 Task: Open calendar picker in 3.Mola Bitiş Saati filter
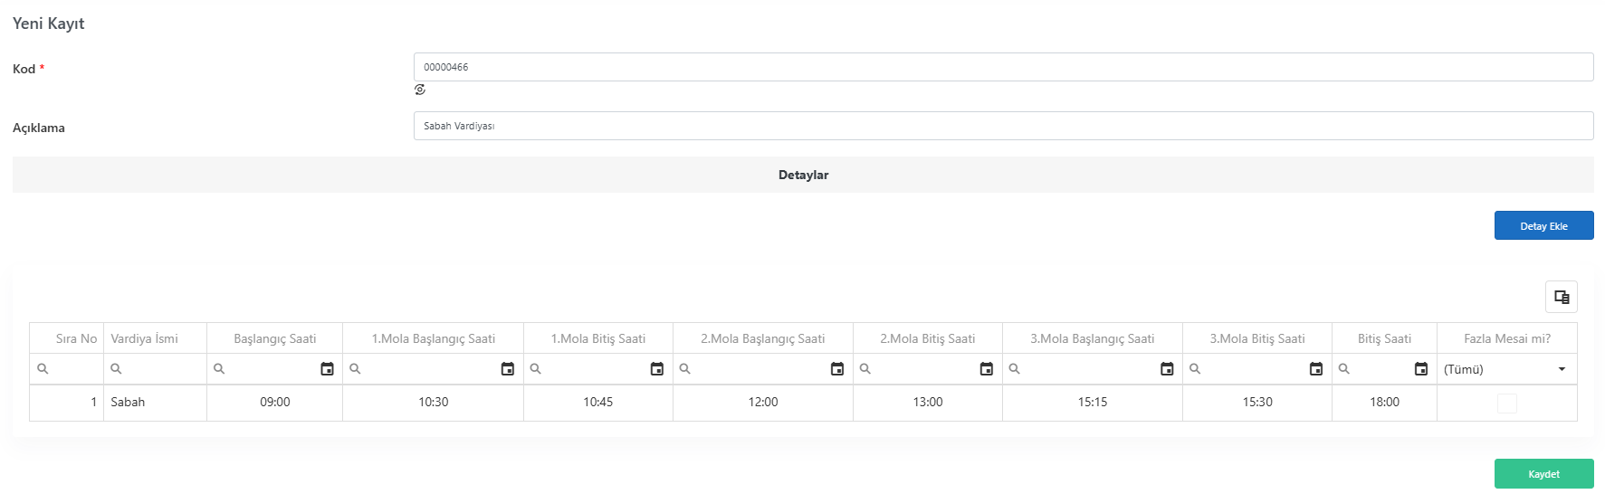(x=1316, y=369)
